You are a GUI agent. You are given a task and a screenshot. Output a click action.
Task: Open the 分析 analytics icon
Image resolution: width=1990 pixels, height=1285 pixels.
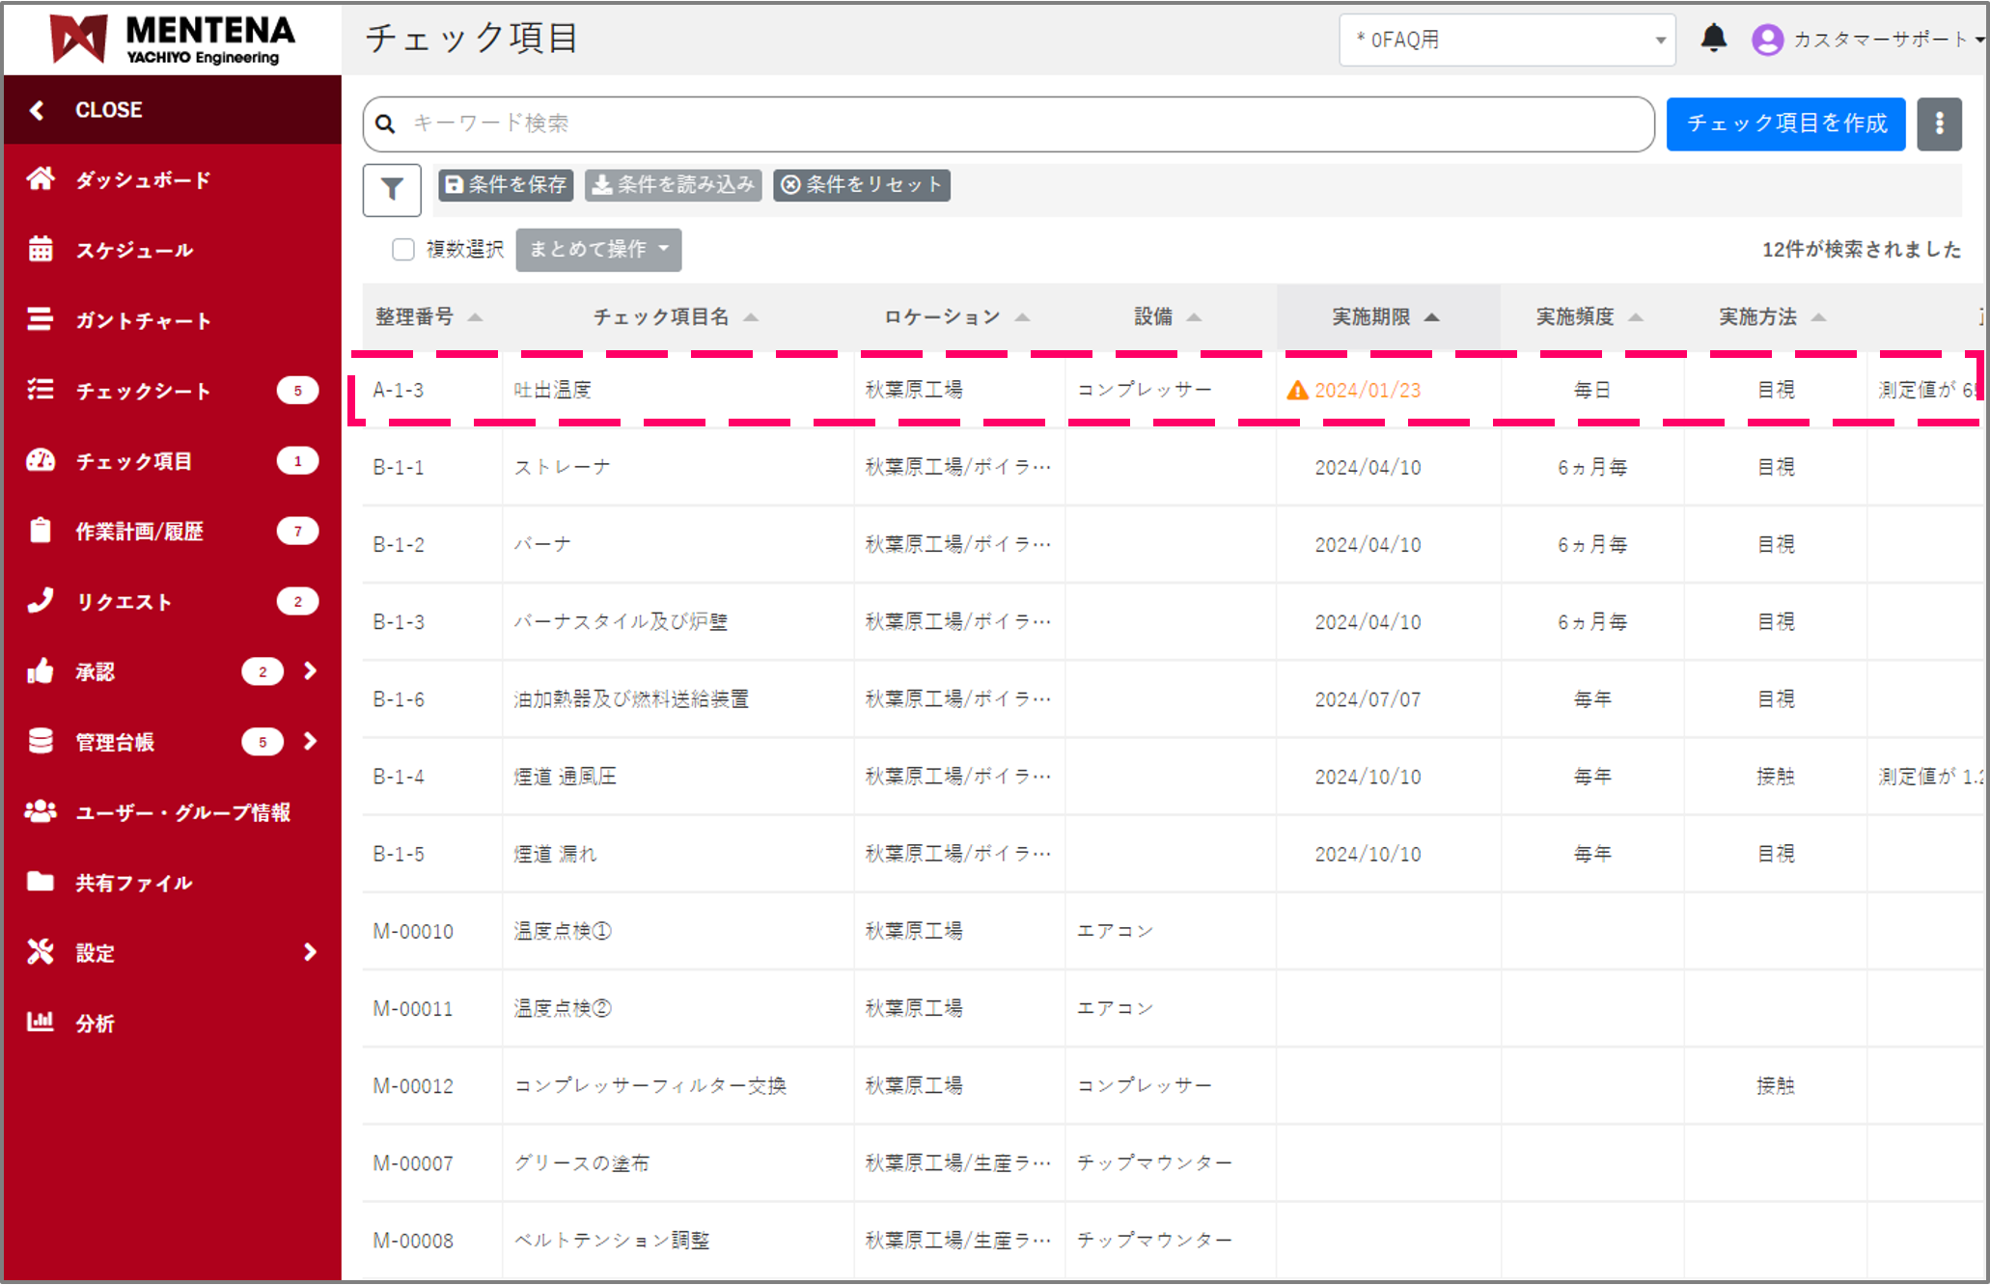[x=41, y=1022]
